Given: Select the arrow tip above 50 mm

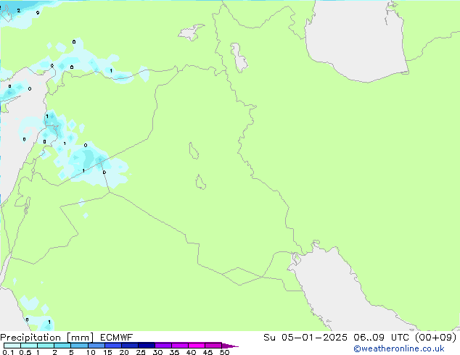Looking at the screenshot, I should pos(230,346).
